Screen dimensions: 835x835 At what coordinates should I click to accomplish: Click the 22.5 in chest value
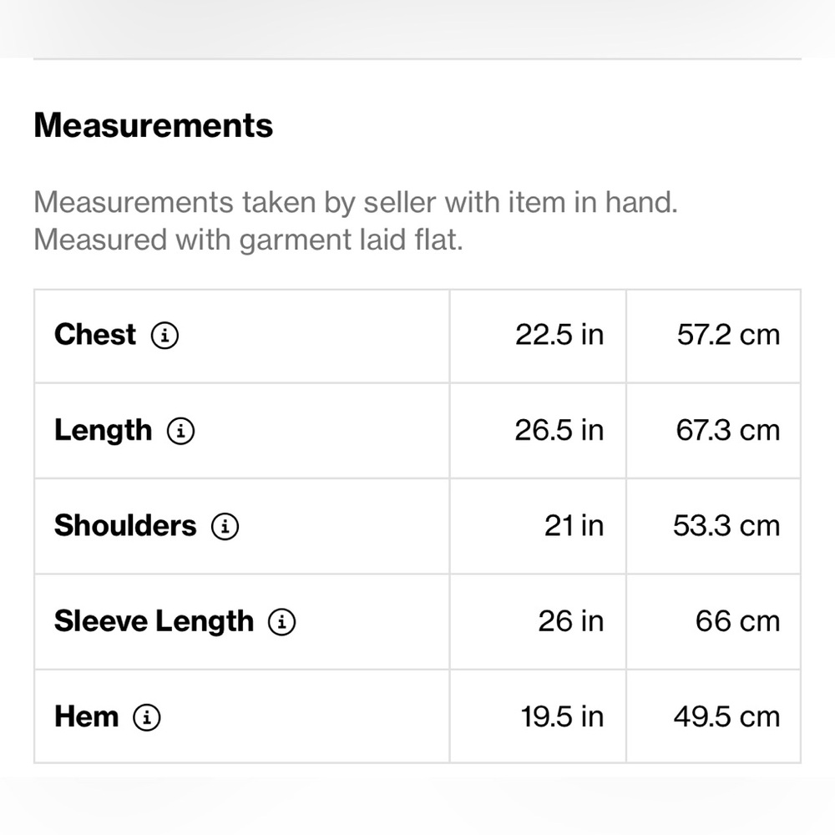tap(559, 335)
